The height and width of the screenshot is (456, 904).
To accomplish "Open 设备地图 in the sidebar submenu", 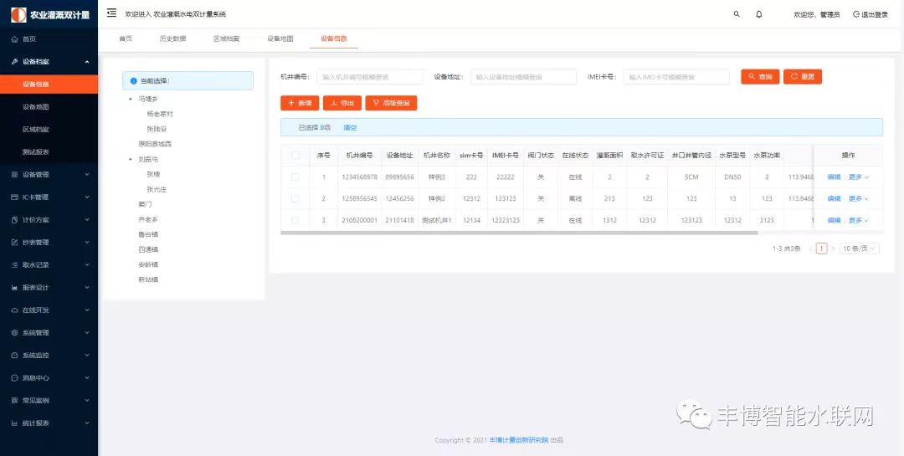I will pos(36,107).
